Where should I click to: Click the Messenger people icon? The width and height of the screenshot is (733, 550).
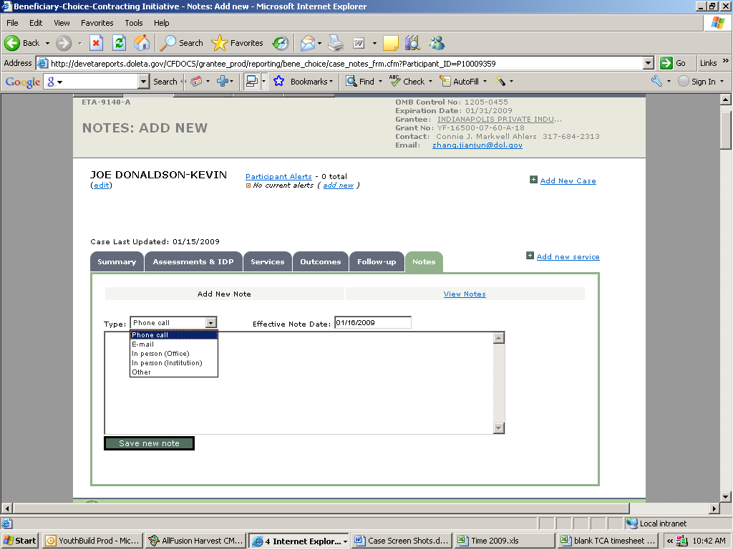coord(437,43)
